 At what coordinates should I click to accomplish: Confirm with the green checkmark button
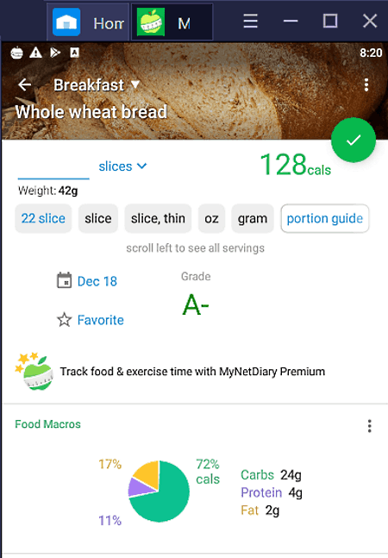(x=354, y=141)
